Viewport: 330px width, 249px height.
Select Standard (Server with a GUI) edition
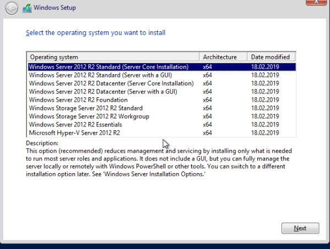pos(161,75)
